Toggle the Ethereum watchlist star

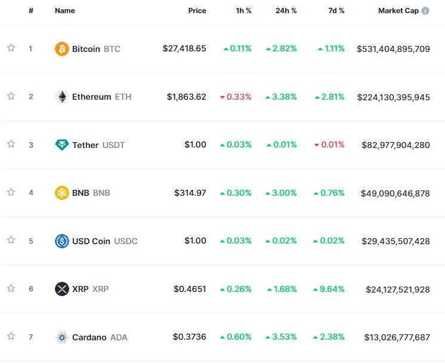point(11,96)
